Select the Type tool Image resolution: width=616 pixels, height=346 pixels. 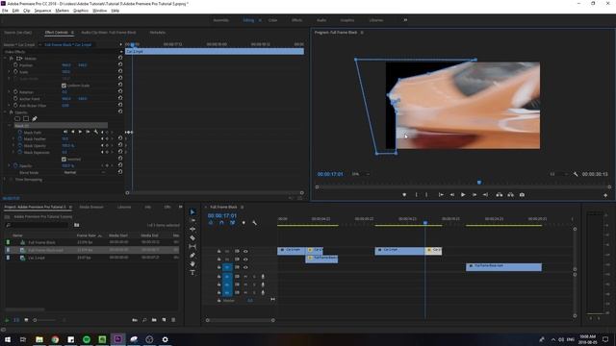192,272
